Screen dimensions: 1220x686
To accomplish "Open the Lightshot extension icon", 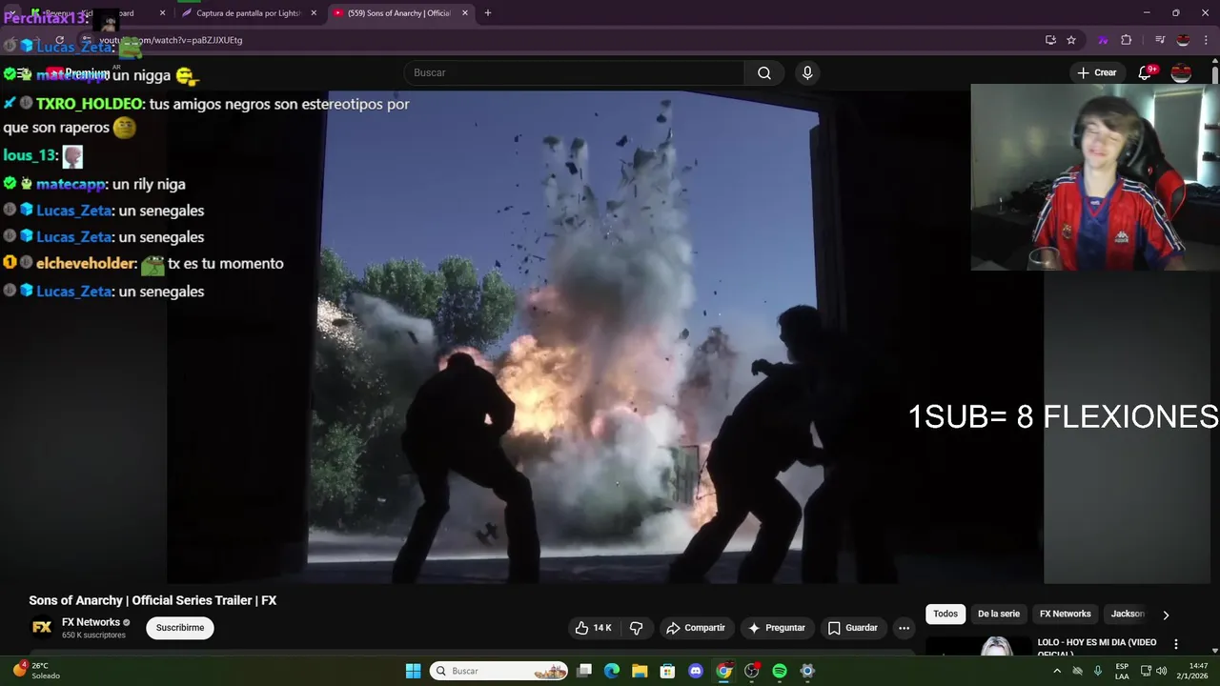I will (1103, 40).
